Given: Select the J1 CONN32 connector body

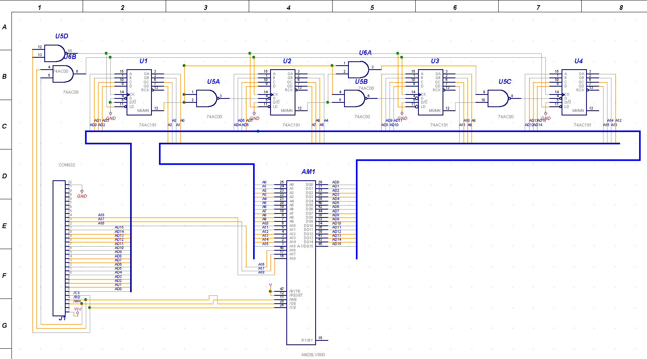Looking at the screenshot, I should [x=59, y=248].
